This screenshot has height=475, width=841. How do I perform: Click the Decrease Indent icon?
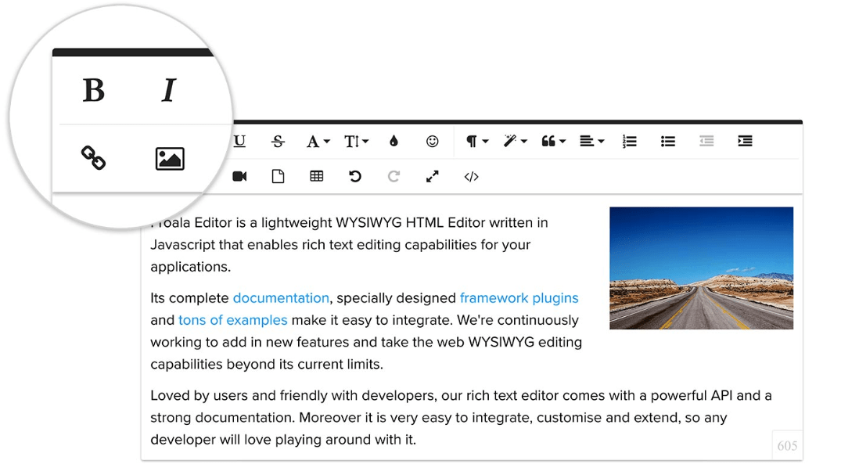click(706, 141)
